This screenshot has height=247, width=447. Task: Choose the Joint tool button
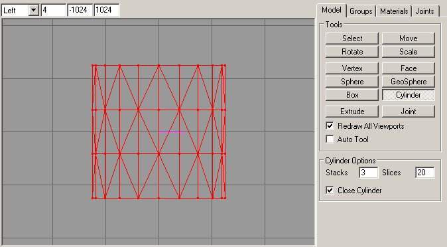click(x=409, y=112)
